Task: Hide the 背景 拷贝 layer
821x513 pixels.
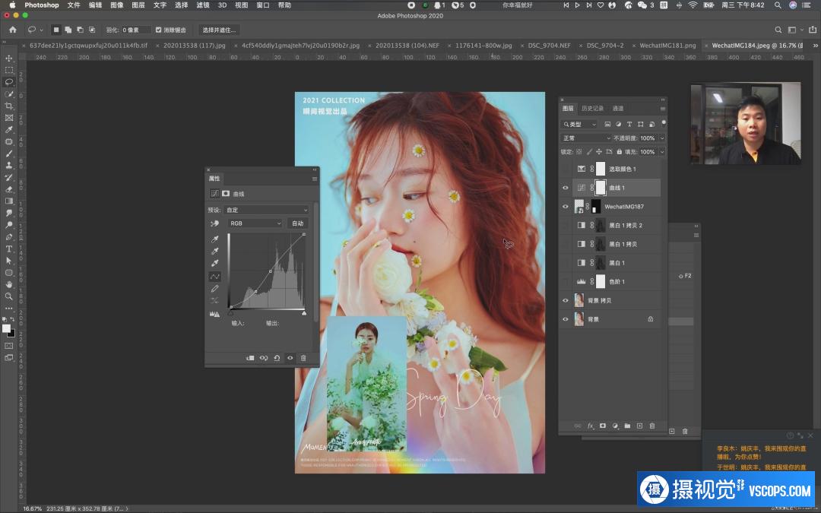Action: click(x=566, y=300)
